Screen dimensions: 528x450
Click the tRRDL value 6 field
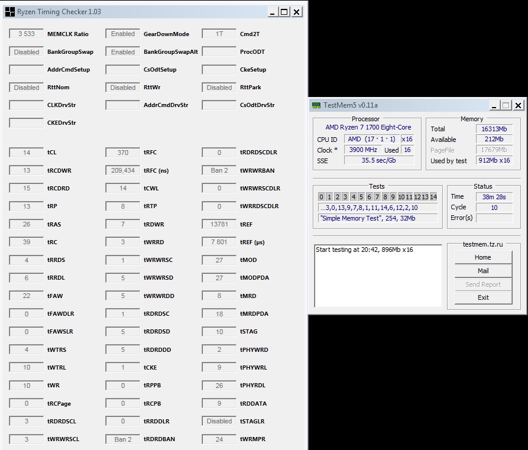(x=26, y=278)
